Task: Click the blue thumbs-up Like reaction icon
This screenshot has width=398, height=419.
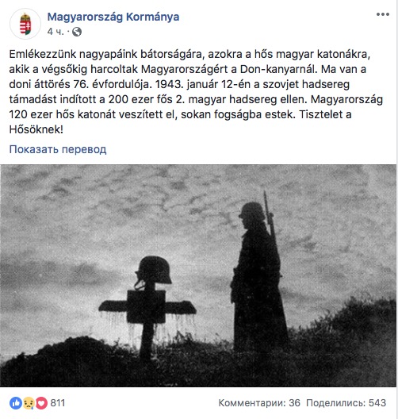Action: tap(16, 403)
